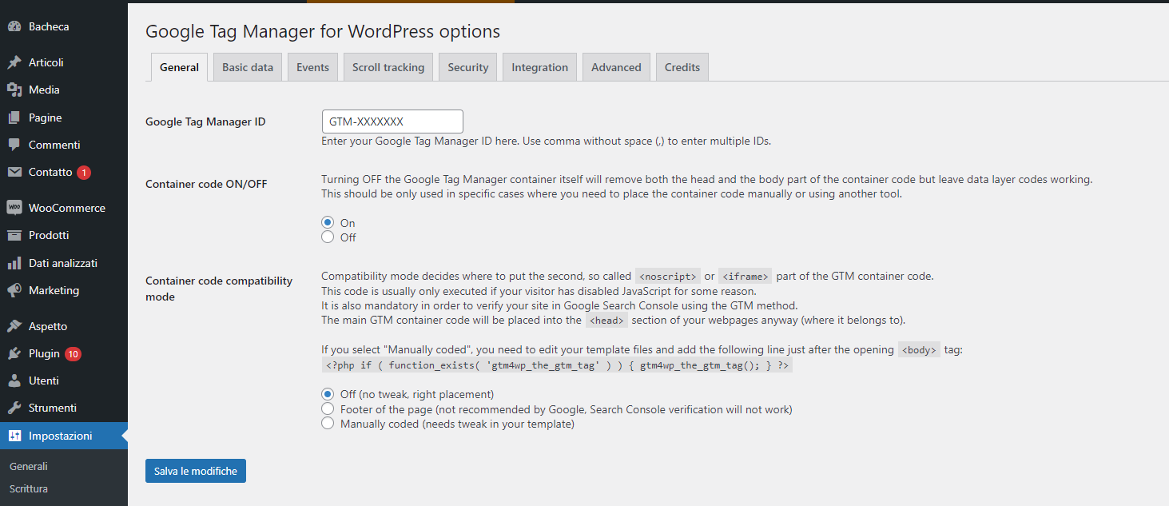Select the container code On radio
Screen dimensions: 1169x506
328,223
